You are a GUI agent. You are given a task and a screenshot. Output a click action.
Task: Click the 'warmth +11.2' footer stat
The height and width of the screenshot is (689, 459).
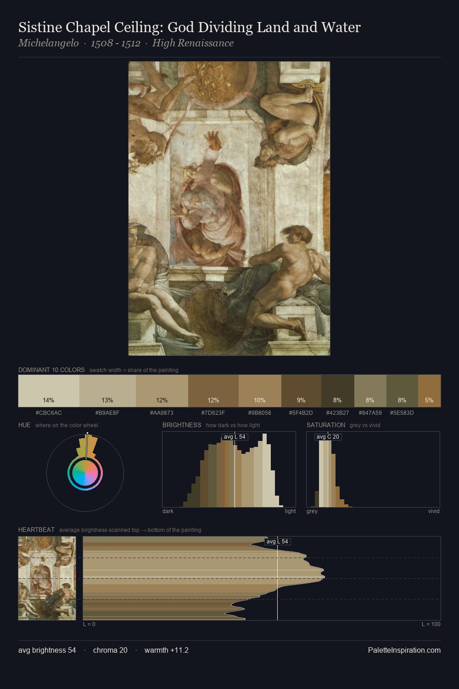(x=167, y=650)
